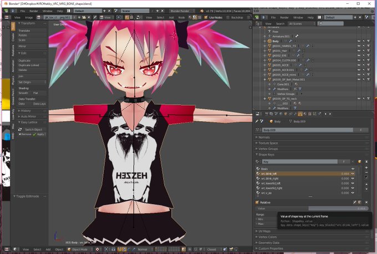The image size is (377, 254).
Task: Open the render properties tab icon
Action: [x=267, y=114]
